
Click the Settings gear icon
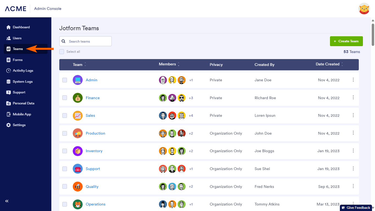tap(9, 125)
